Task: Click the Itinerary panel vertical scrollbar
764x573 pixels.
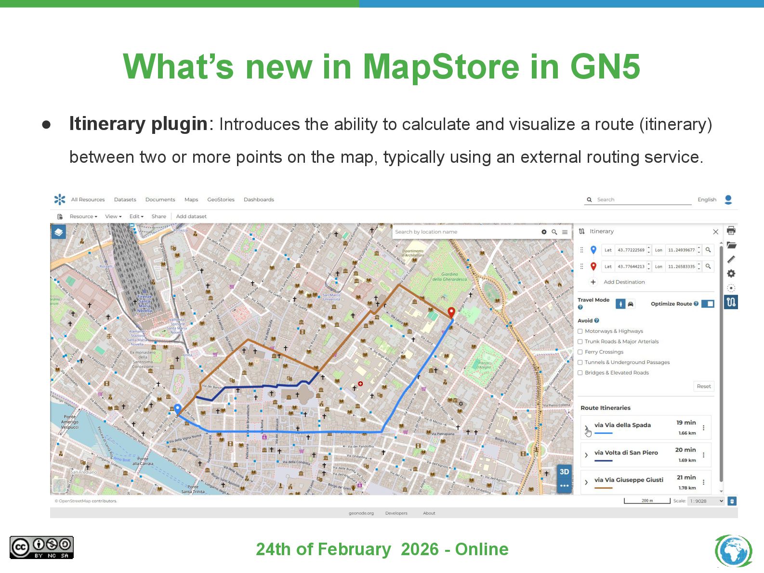Action: coord(721,364)
